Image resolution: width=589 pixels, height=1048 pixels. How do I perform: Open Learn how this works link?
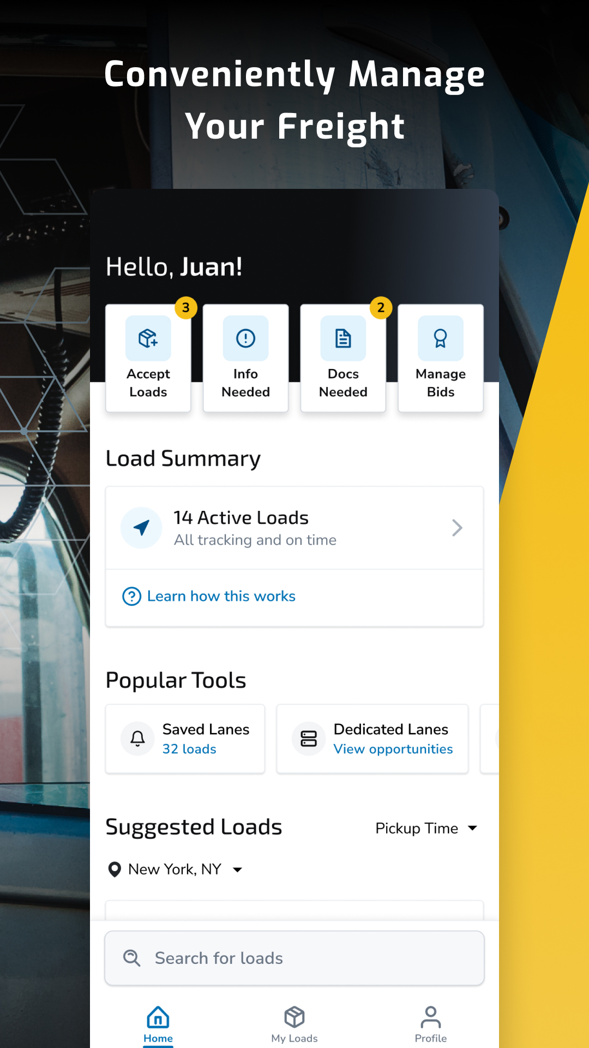[x=221, y=596]
